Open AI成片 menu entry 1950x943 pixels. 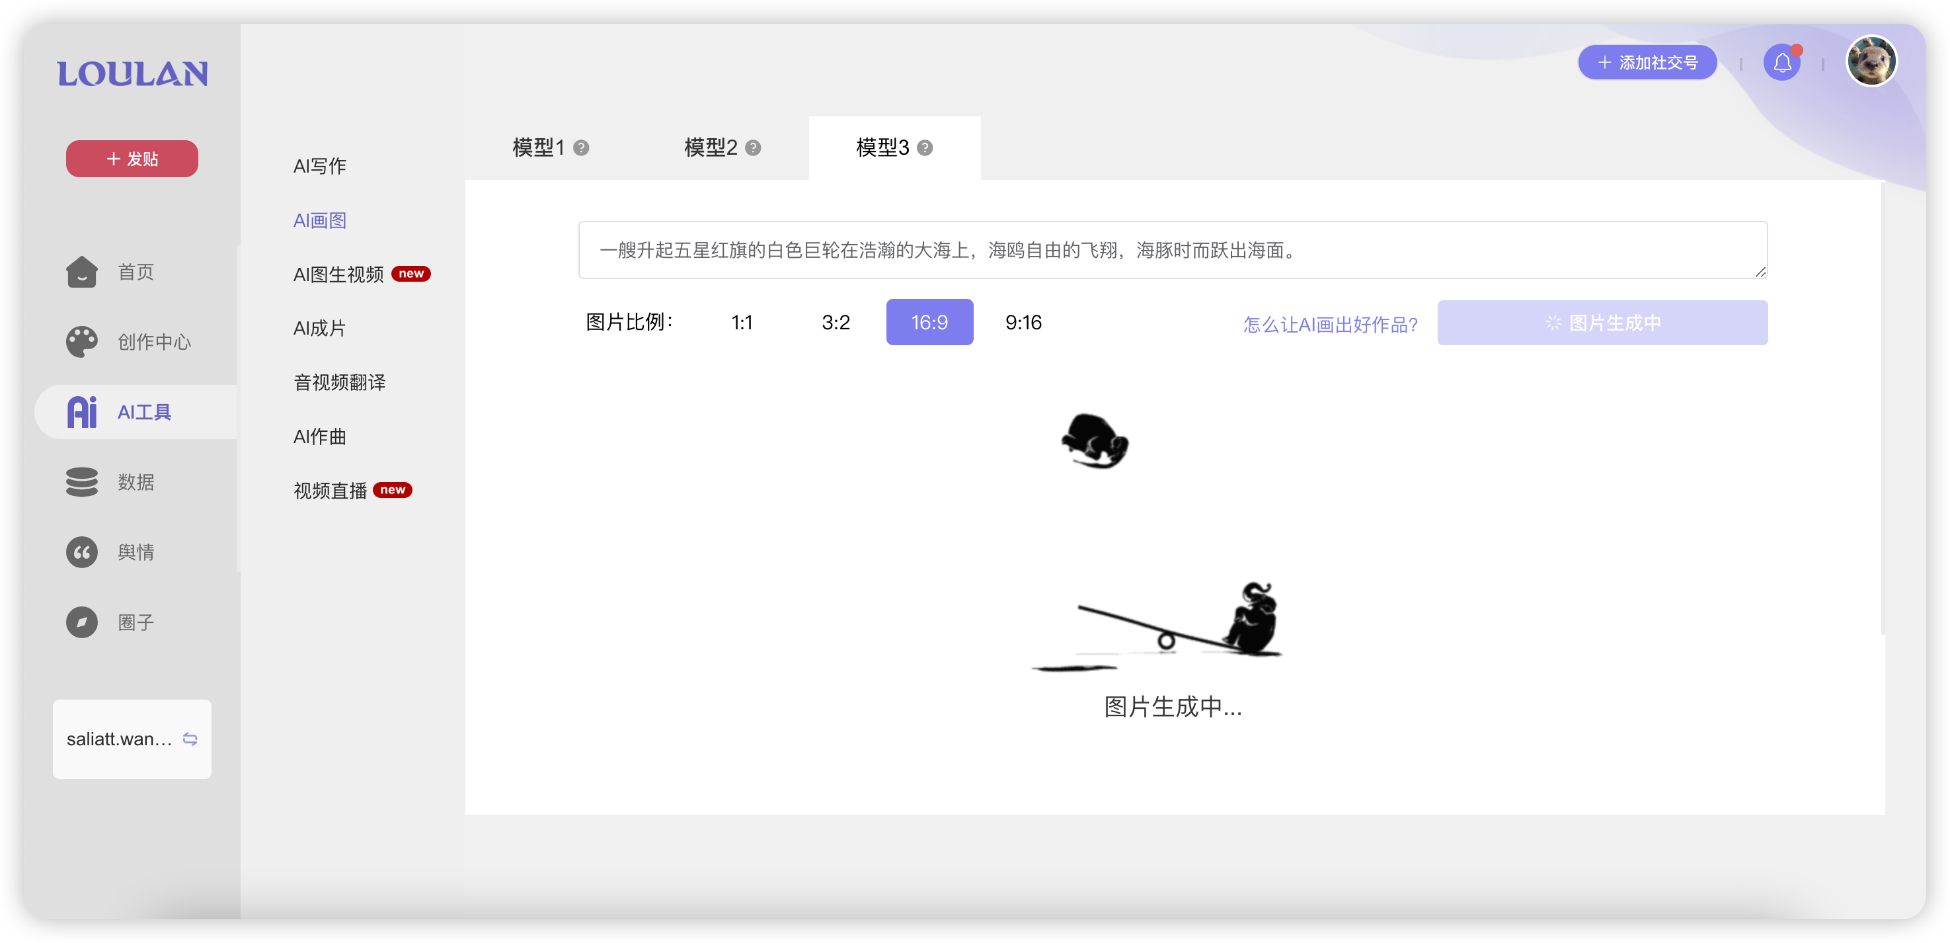click(319, 328)
